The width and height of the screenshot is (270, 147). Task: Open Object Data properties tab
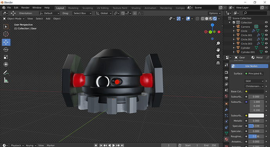pos(227,133)
